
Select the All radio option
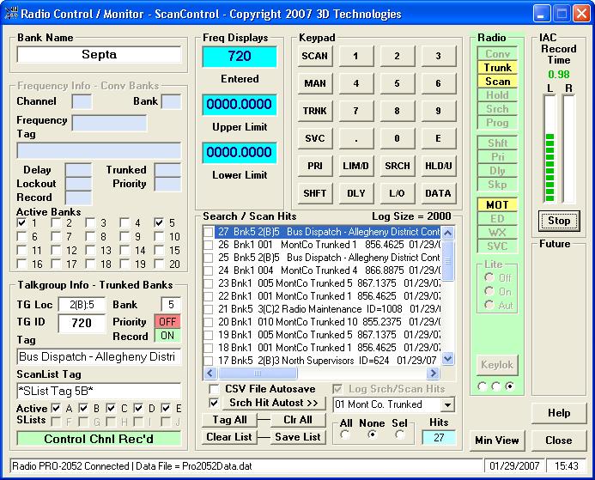pyautogui.click(x=345, y=434)
